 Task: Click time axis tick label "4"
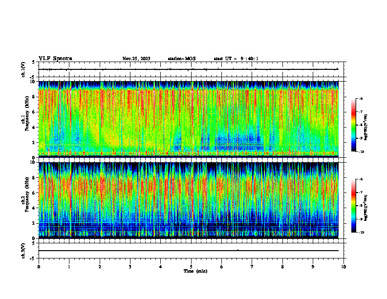pos(161,267)
